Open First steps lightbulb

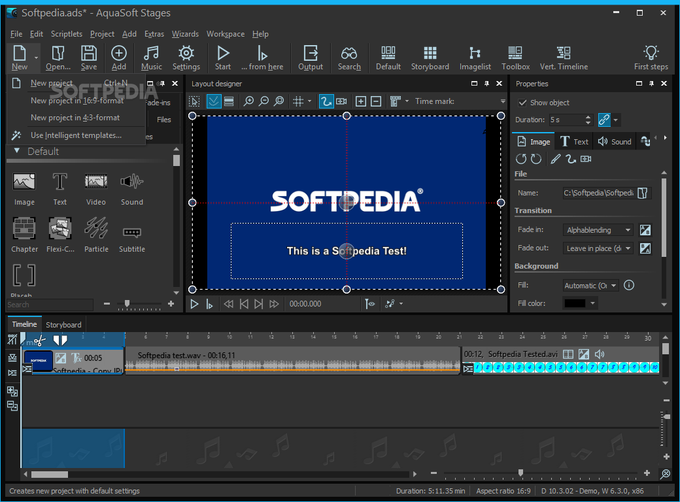click(651, 58)
